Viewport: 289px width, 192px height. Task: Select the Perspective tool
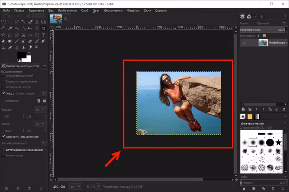point(24,35)
